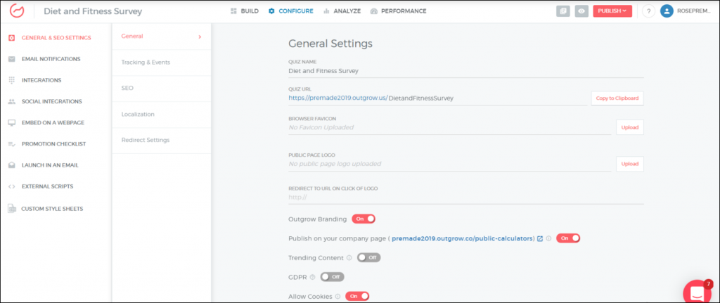The height and width of the screenshot is (303, 720).
Task: Click the Quiz Name input field
Action: 465,70
